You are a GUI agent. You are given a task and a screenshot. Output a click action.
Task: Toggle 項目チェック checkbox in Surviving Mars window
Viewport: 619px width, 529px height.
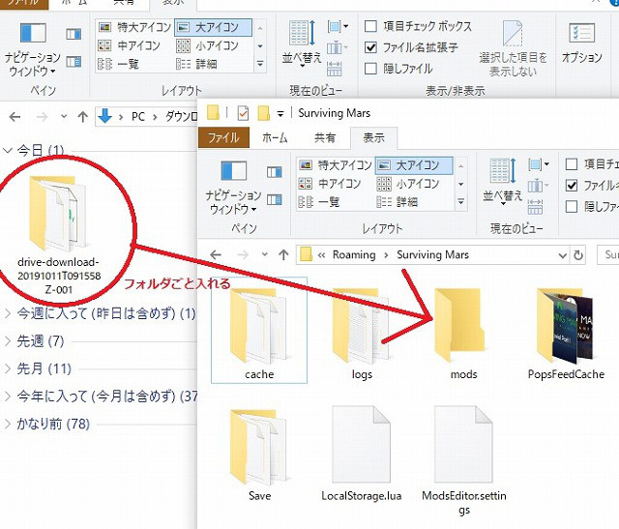[x=572, y=163]
